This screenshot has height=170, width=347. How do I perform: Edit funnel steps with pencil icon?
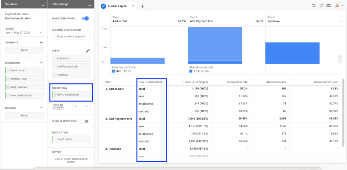tap(88, 51)
